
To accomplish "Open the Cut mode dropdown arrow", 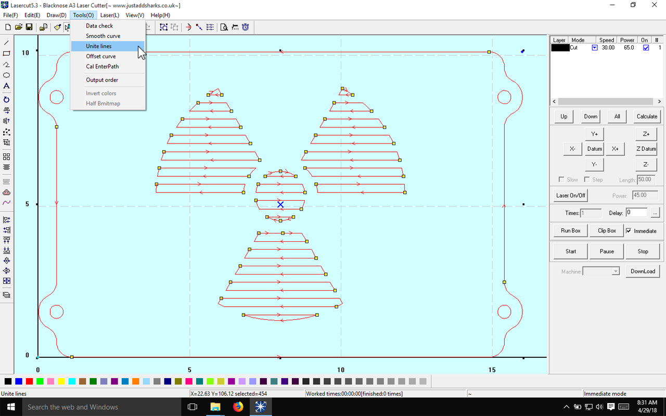I will pyautogui.click(x=595, y=48).
